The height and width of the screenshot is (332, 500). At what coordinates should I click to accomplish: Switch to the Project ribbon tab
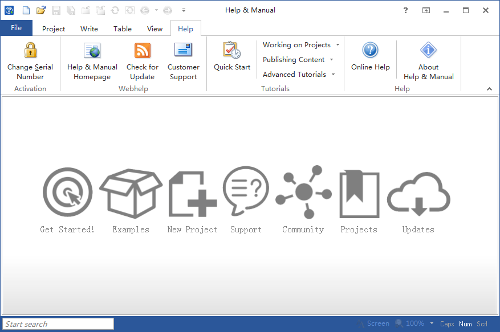[53, 28]
